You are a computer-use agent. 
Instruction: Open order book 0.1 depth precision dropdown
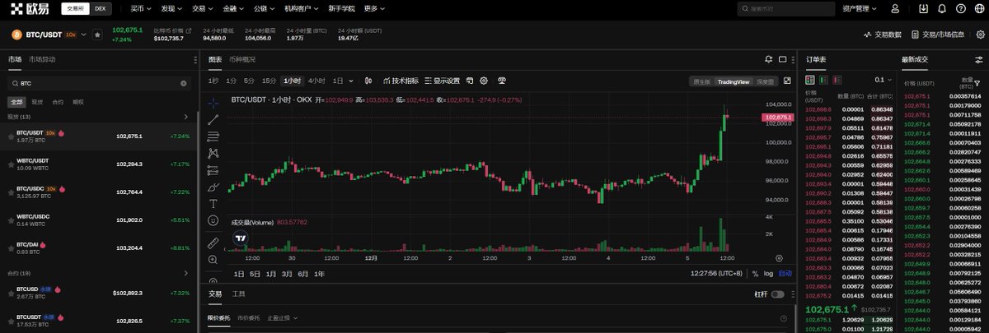[884, 80]
